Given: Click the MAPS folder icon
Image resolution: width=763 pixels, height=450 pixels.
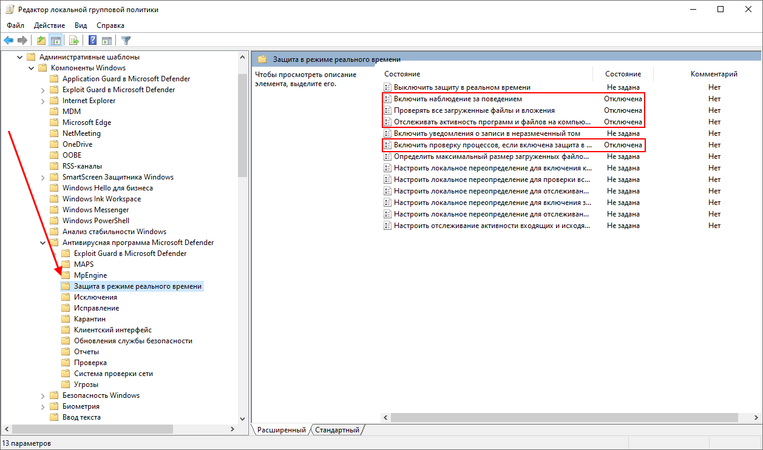Looking at the screenshot, I should [x=66, y=264].
